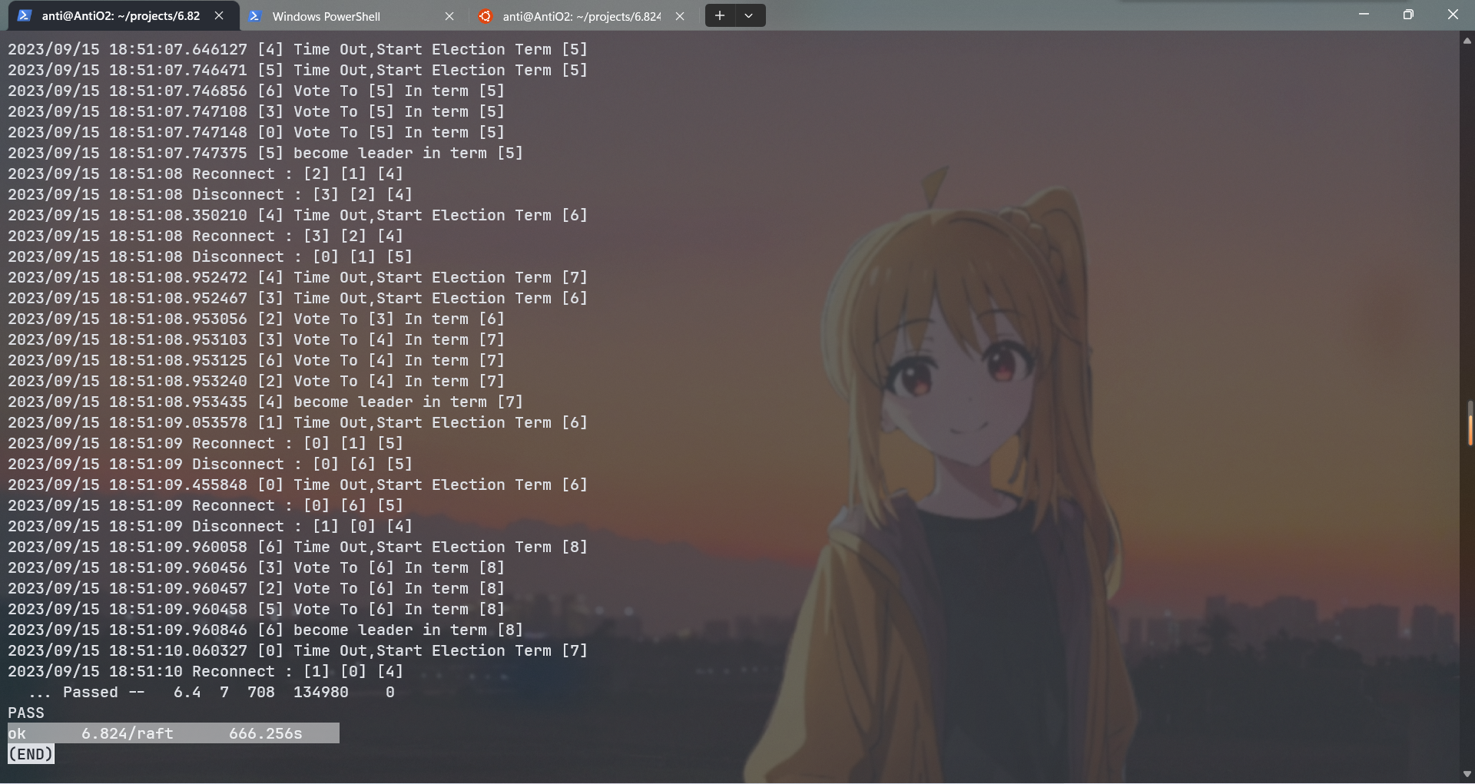
Task: Click the highlighted ok 6.824/raft result line
Action: (x=173, y=733)
